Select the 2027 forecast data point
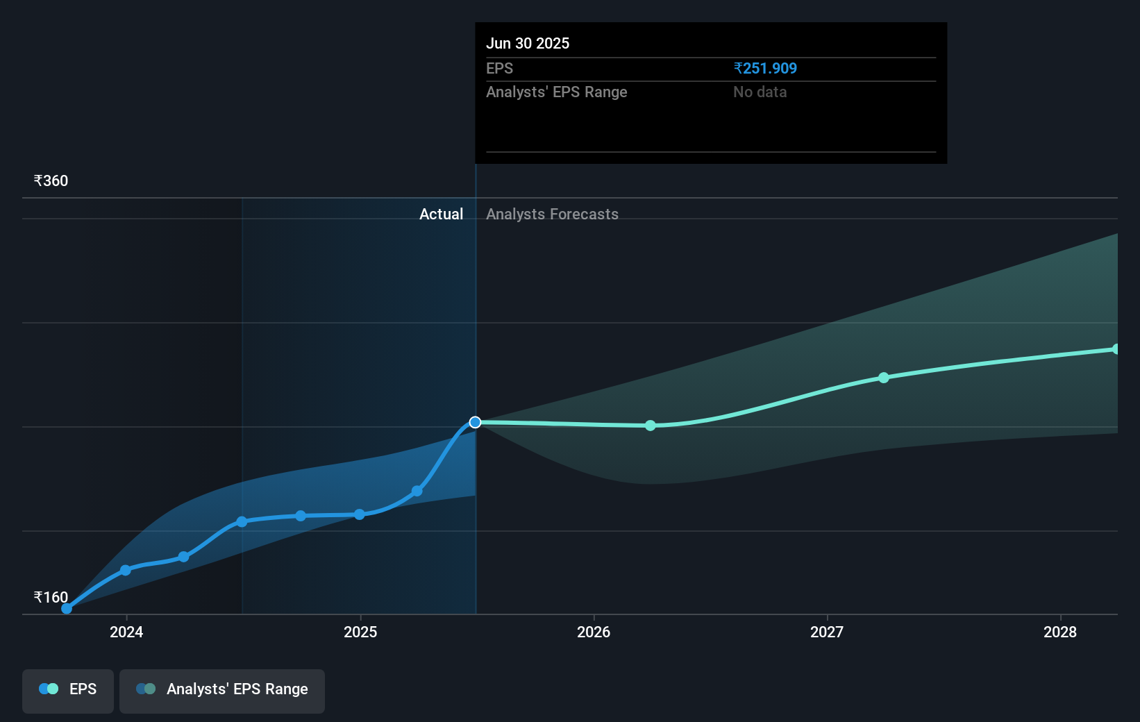The width and height of the screenshot is (1140, 722). click(x=883, y=378)
